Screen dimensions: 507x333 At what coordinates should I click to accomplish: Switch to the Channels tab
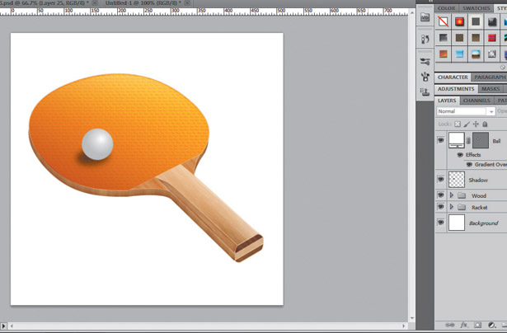pos(476,101)
